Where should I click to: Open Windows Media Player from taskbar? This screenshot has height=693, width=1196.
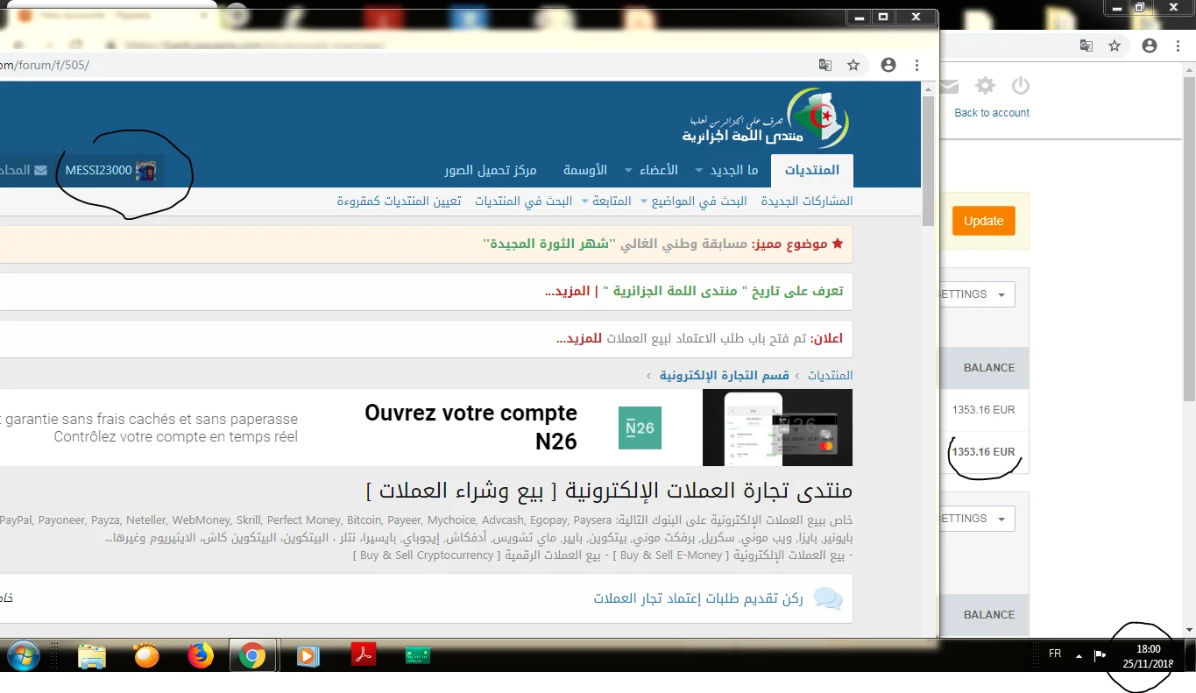(x=308, y=655)
